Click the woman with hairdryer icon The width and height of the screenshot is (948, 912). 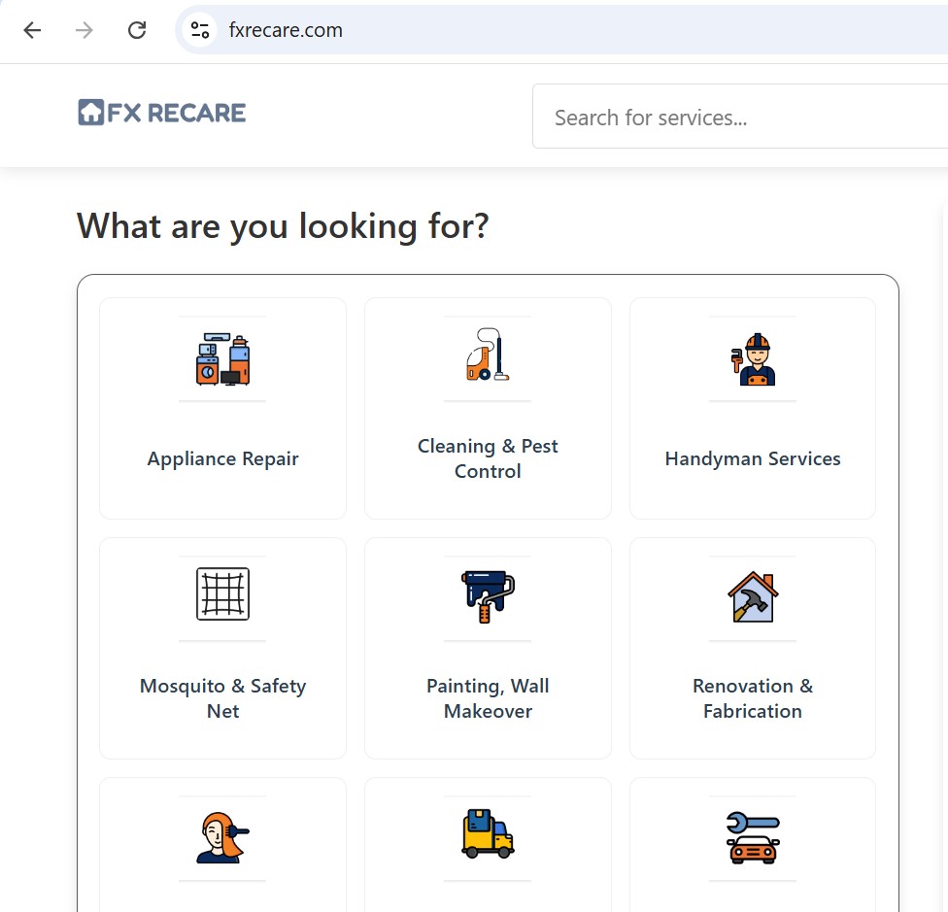(x=222, y=837)
